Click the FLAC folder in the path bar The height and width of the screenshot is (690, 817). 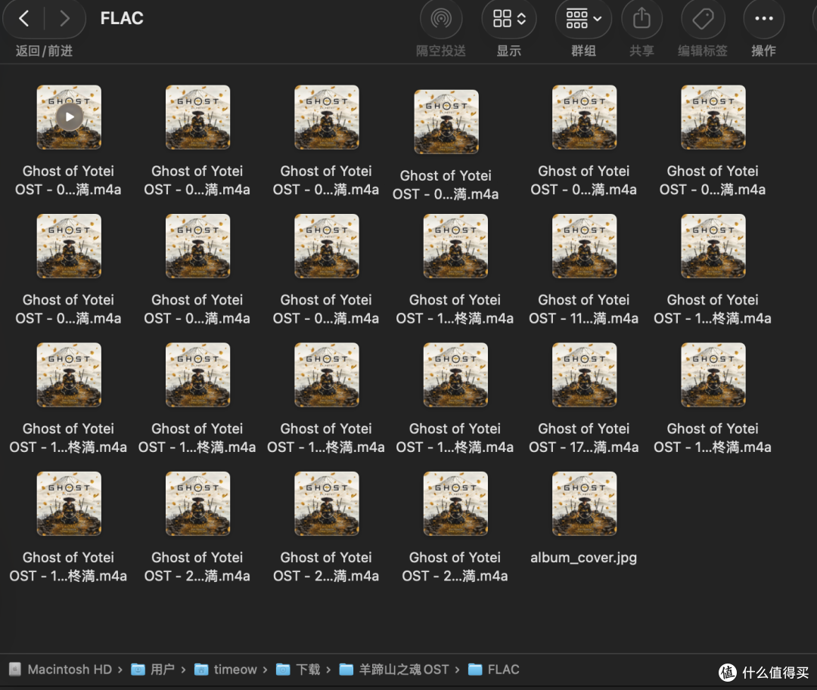point(494,669)
